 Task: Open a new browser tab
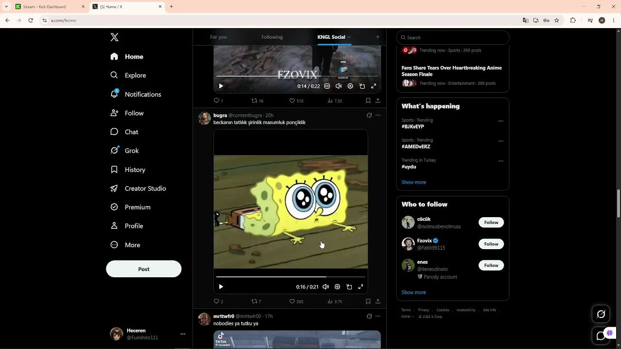[171, 7]
